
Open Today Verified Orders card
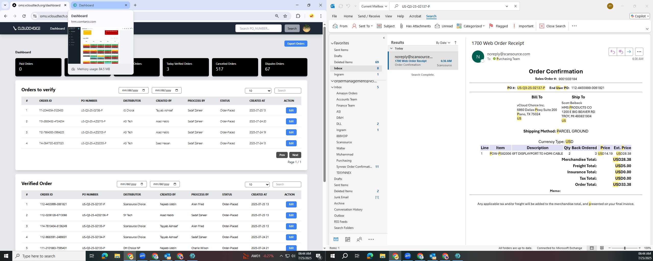186,67
